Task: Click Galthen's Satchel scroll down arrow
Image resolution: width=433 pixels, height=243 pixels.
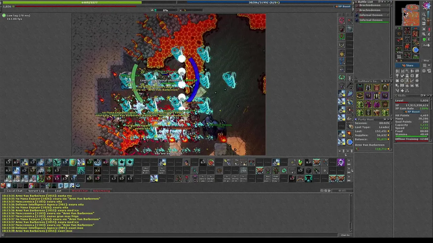Action: click(x=391, y=115)
